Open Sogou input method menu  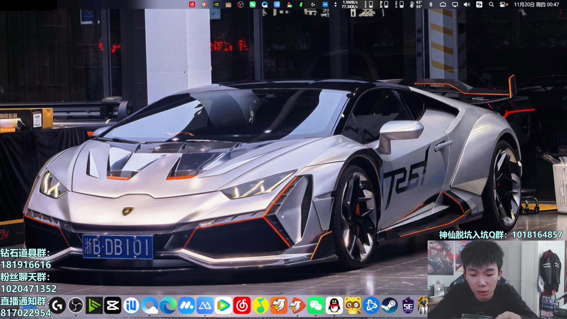[479, 4]
